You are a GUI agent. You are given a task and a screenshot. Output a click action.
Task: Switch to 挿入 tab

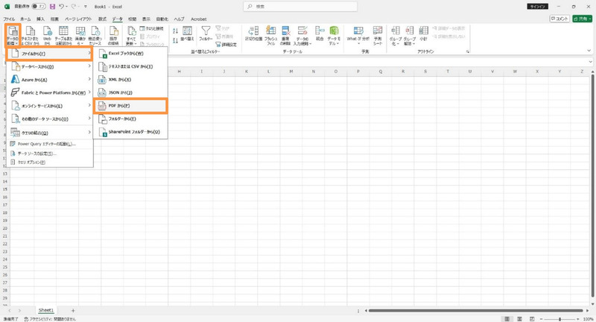pyautogui.click(x=40, y=19)
